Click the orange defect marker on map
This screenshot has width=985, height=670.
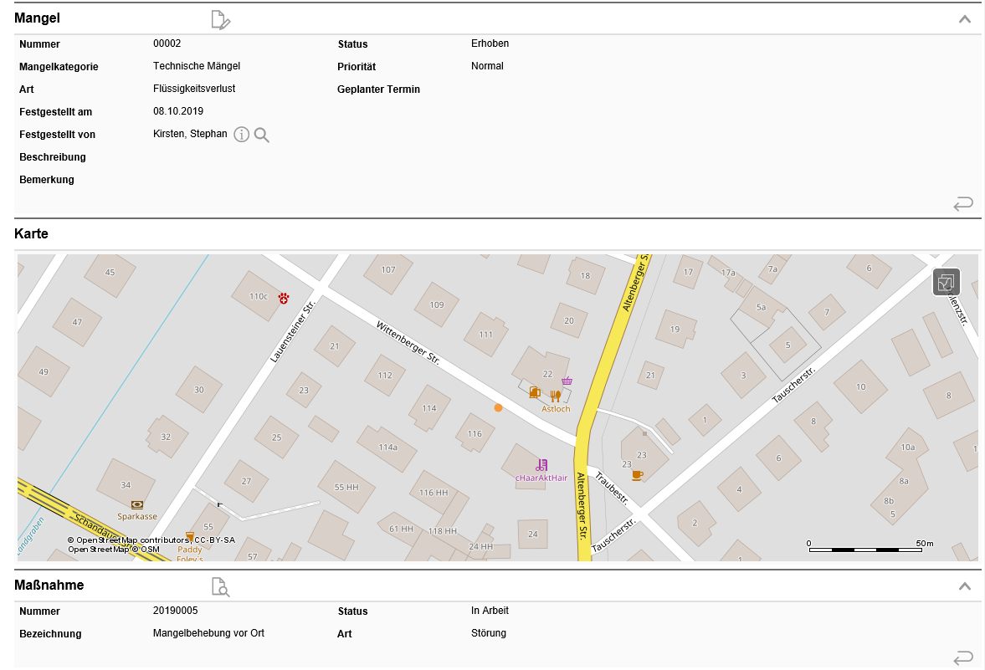coord(498,408)
